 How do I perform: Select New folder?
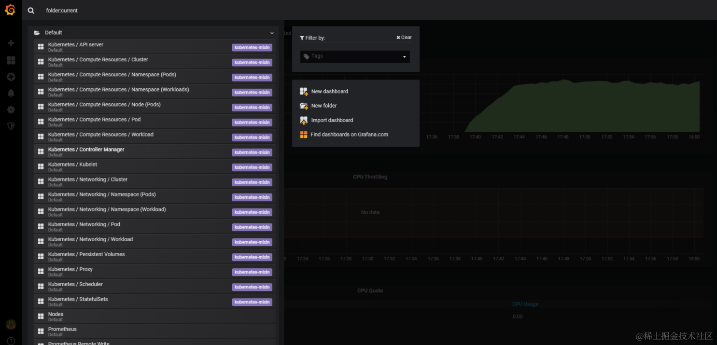324,106
